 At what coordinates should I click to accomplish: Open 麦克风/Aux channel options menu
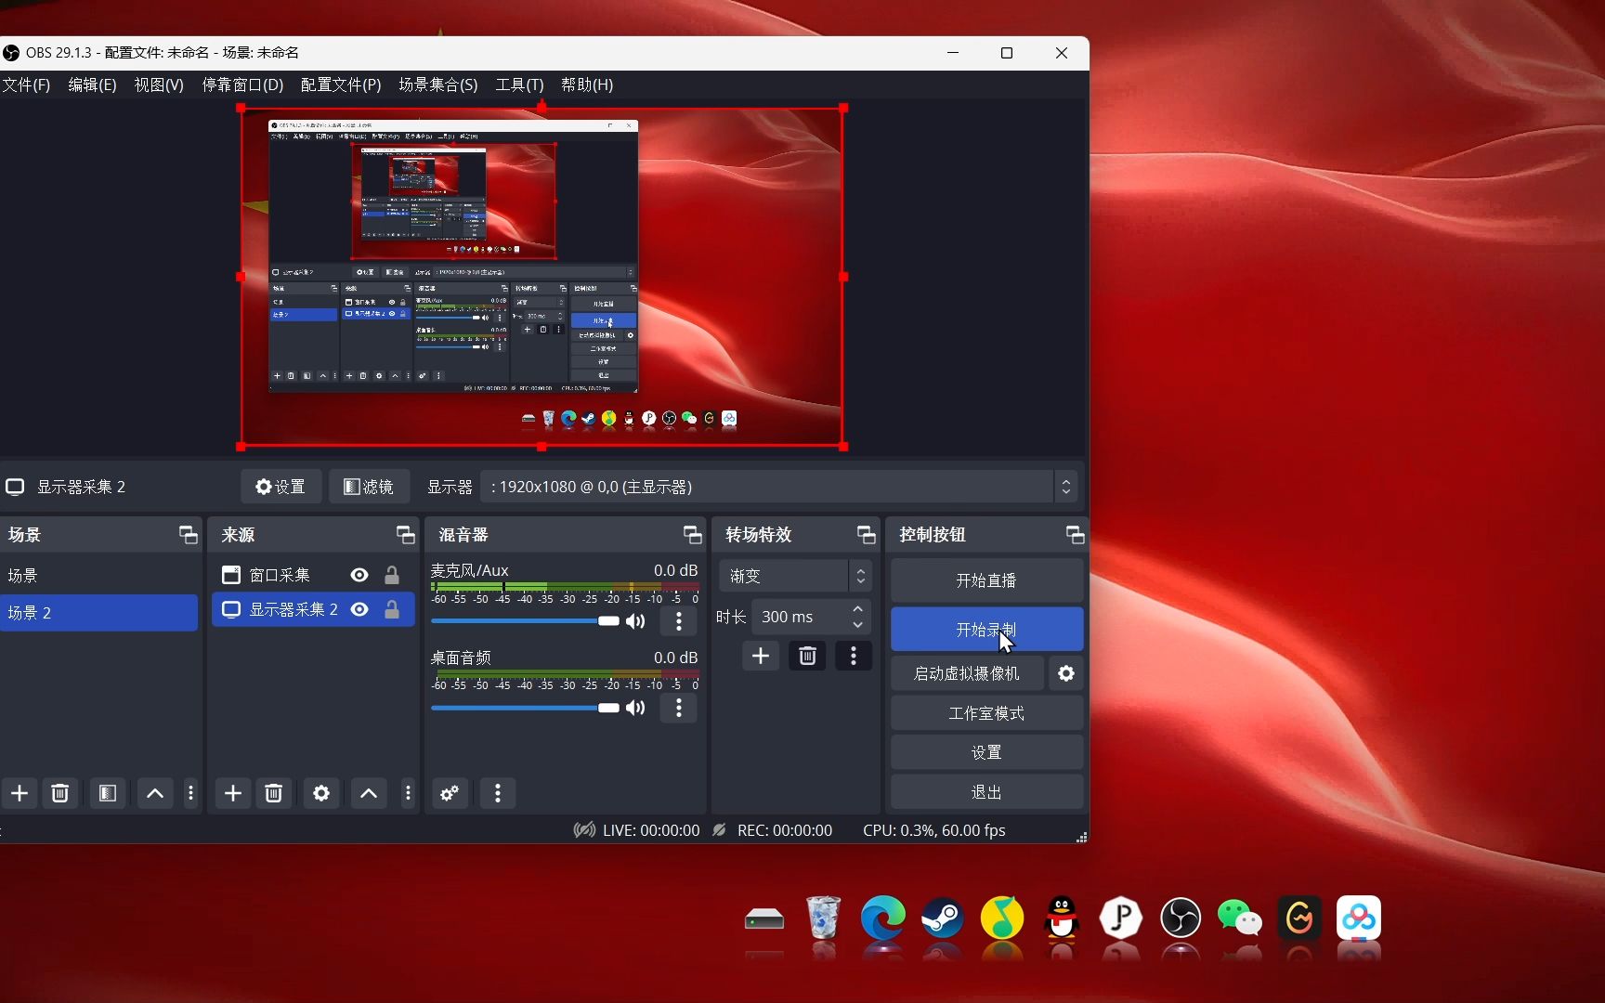coord(679,621)
